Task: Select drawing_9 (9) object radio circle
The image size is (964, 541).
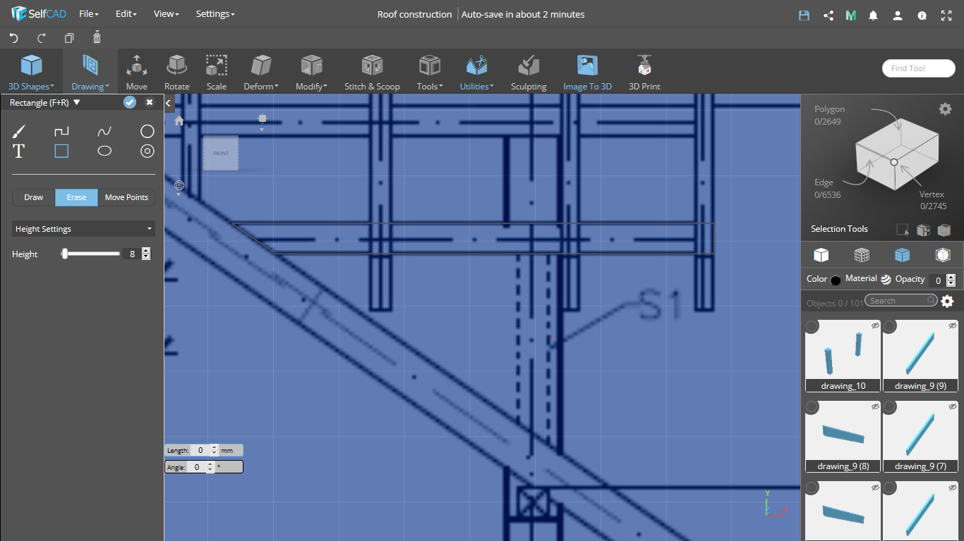Action: pos(890,326)
